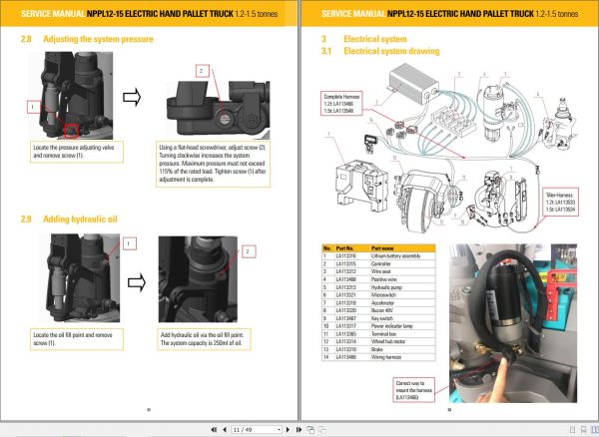Click the 'Brake' part row
The height and width of the screenshot is (437, 599).
(378, 349)
